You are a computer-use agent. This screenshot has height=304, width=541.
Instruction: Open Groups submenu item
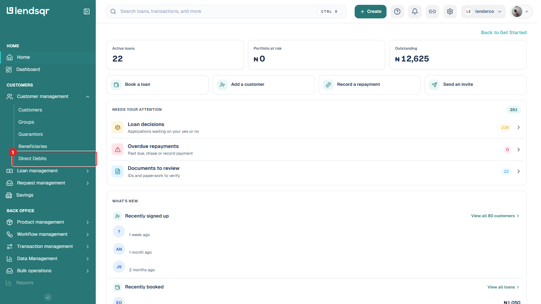(26, 122)
